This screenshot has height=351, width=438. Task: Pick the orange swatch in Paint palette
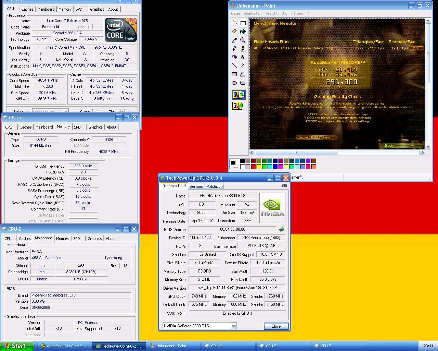tap(313, 167)
